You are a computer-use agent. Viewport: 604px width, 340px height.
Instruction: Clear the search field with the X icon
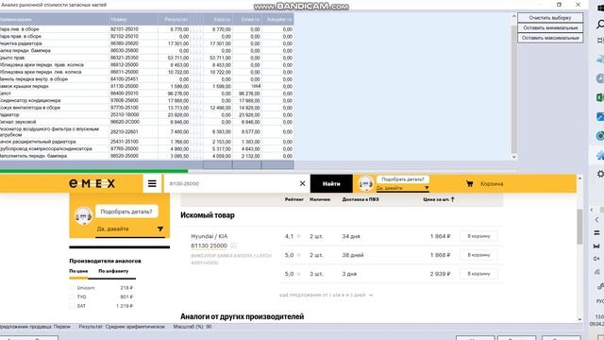(x=302, y=183)
